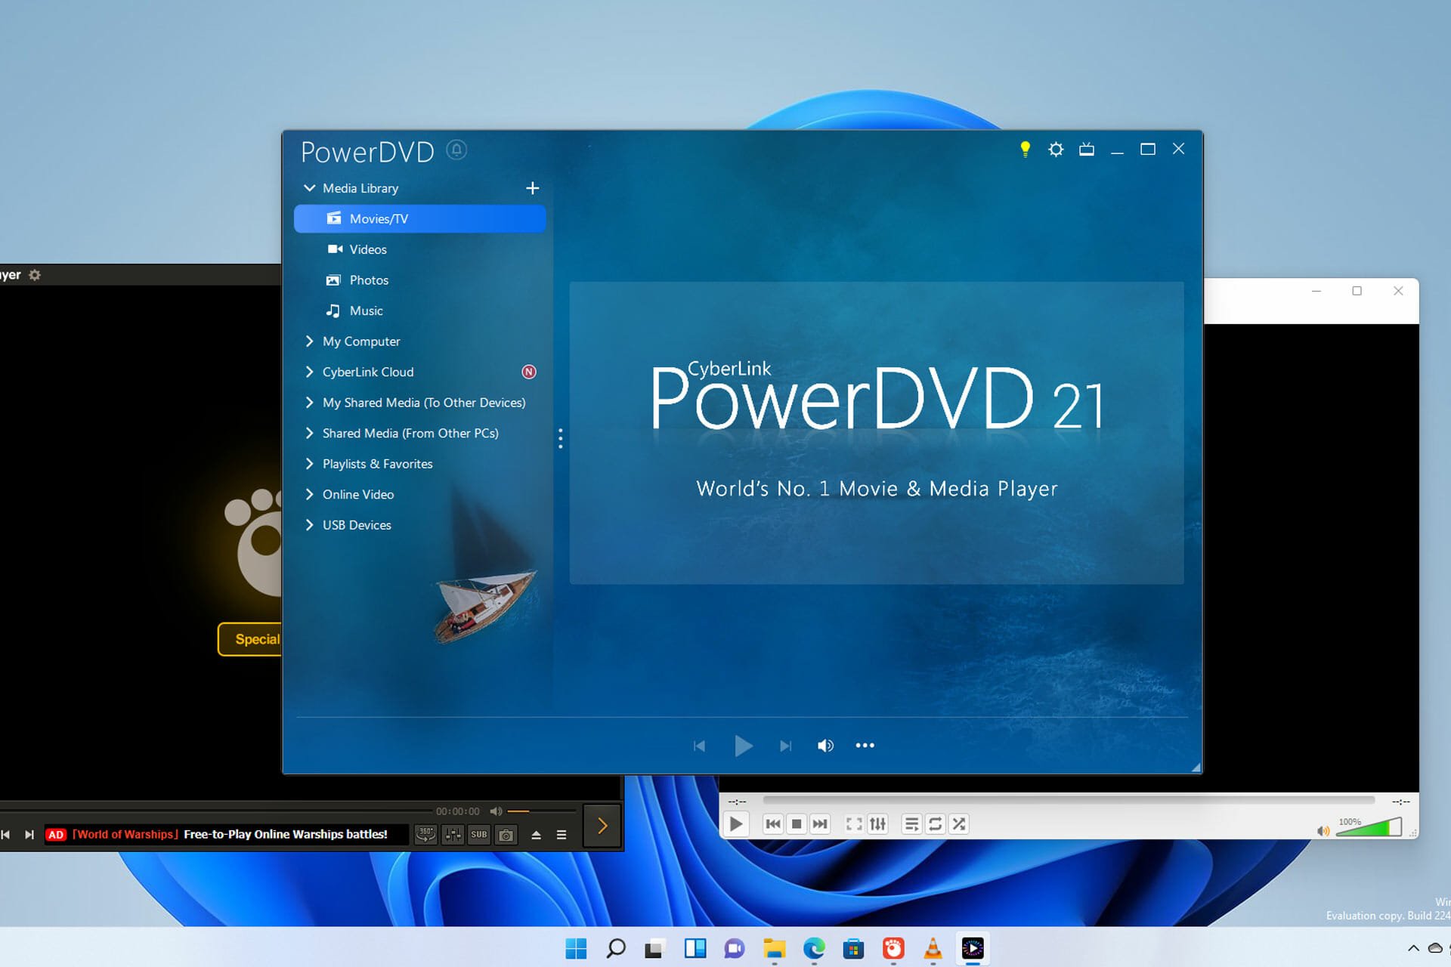The image size is (1451, 967).
Task: Click the lightbulb/tips icon in toolbar
Action: point(1025,149)
